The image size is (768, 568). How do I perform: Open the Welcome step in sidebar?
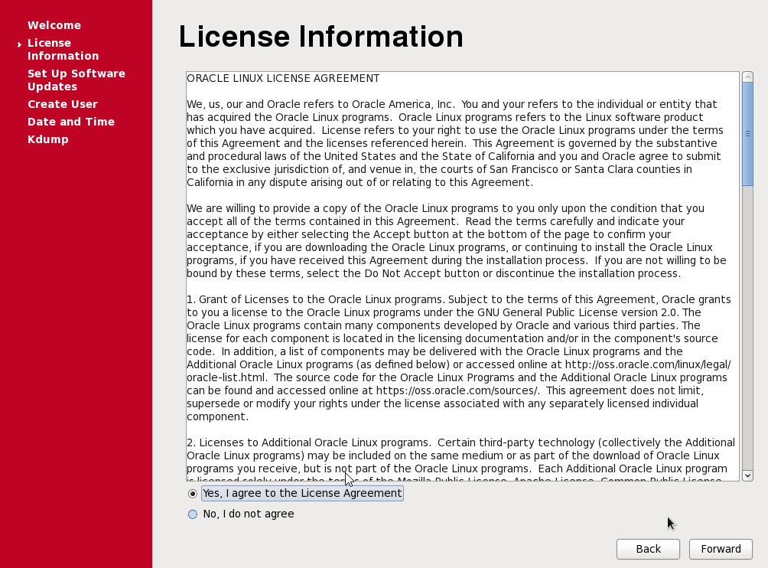54,25
